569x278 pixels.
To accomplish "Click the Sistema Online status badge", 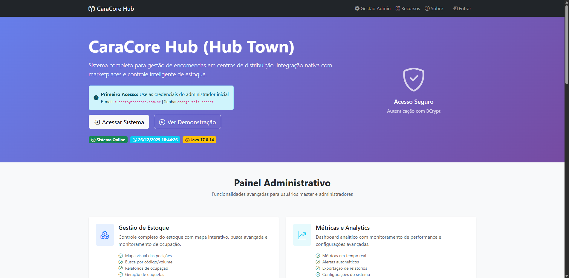I will point(108,140).
